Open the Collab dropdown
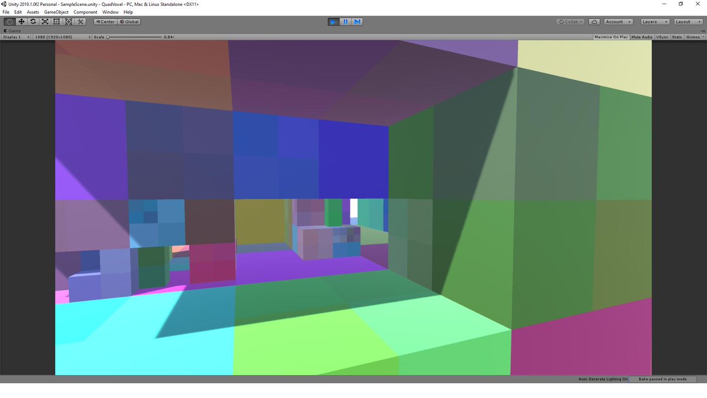The width and height of the screenshot is (707, 398). tap(570, 22)
